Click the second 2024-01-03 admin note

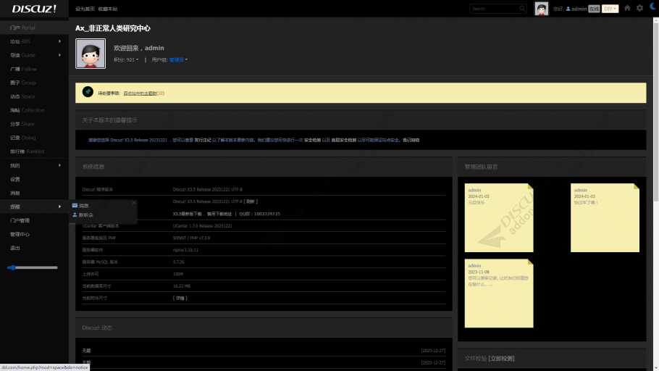pyautogui.click(x=605, y=218)
